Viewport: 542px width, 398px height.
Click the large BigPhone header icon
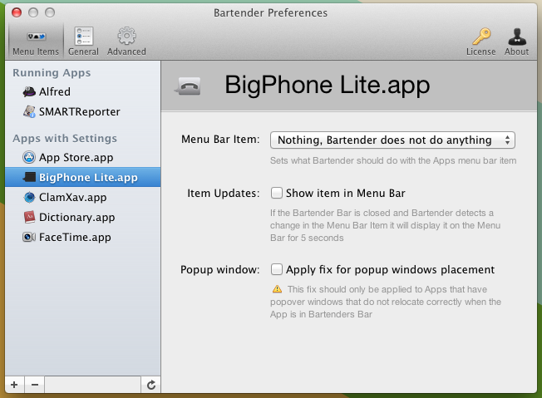[188, 86]
